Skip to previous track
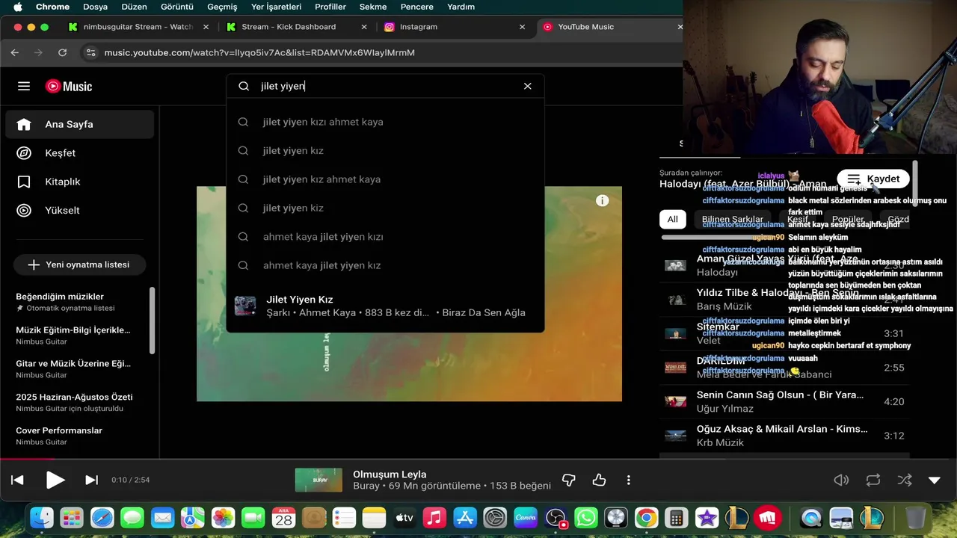957x538 pixels. click(x=17, y=480)
